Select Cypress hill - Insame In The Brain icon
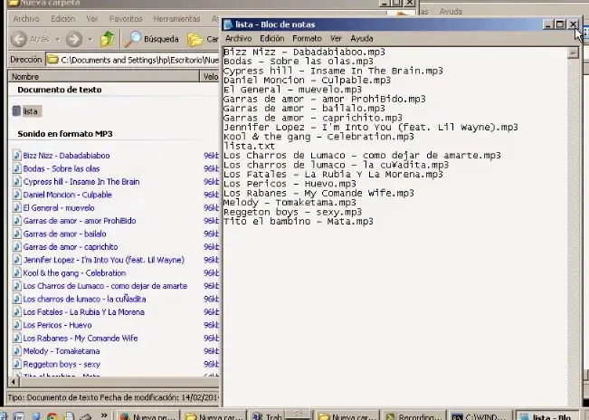This screenshot has height=420, width=589. 16,181
